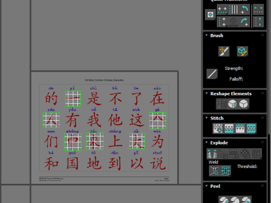Click the first Peel icon at the bottom
Viewport: 271px width, 203px height.
point(224,200)
